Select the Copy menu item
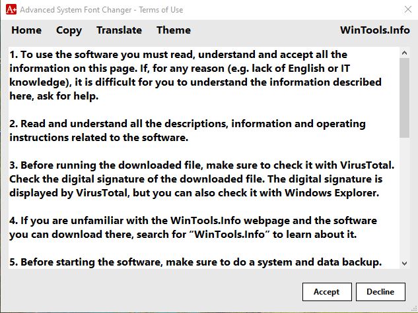Image resolution: width=418 pixels, height=313 pixels. pos(69,30)
